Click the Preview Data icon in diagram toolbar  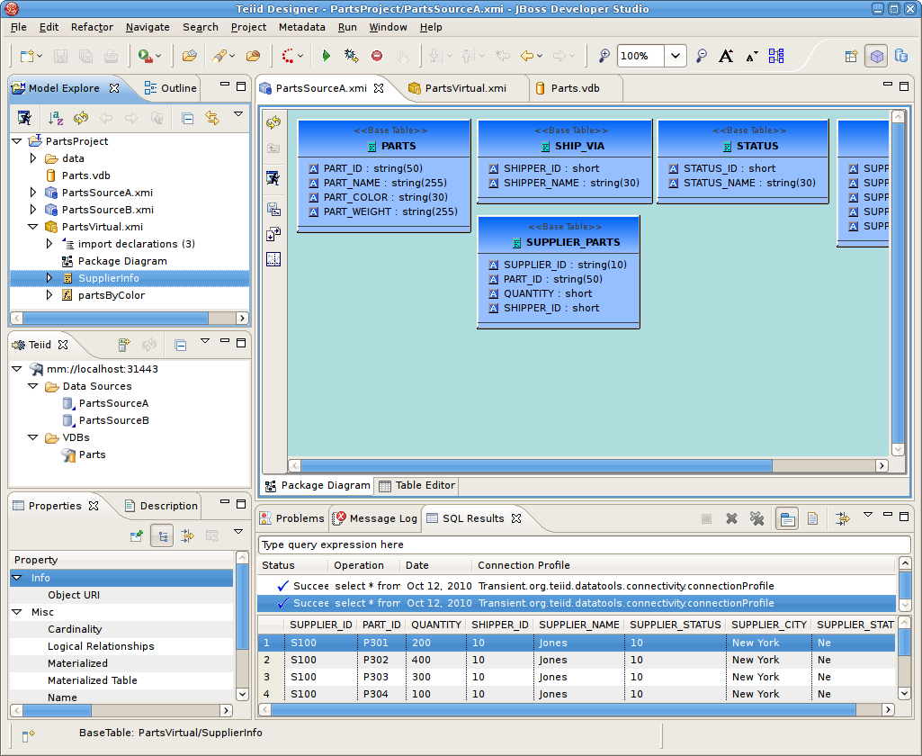273,177
